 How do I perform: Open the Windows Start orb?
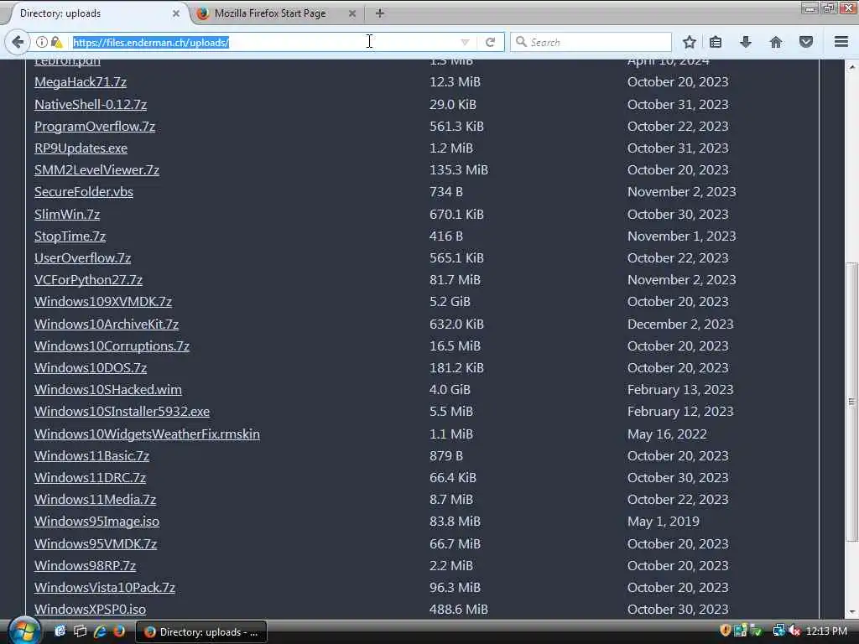(x=24, y=631)
